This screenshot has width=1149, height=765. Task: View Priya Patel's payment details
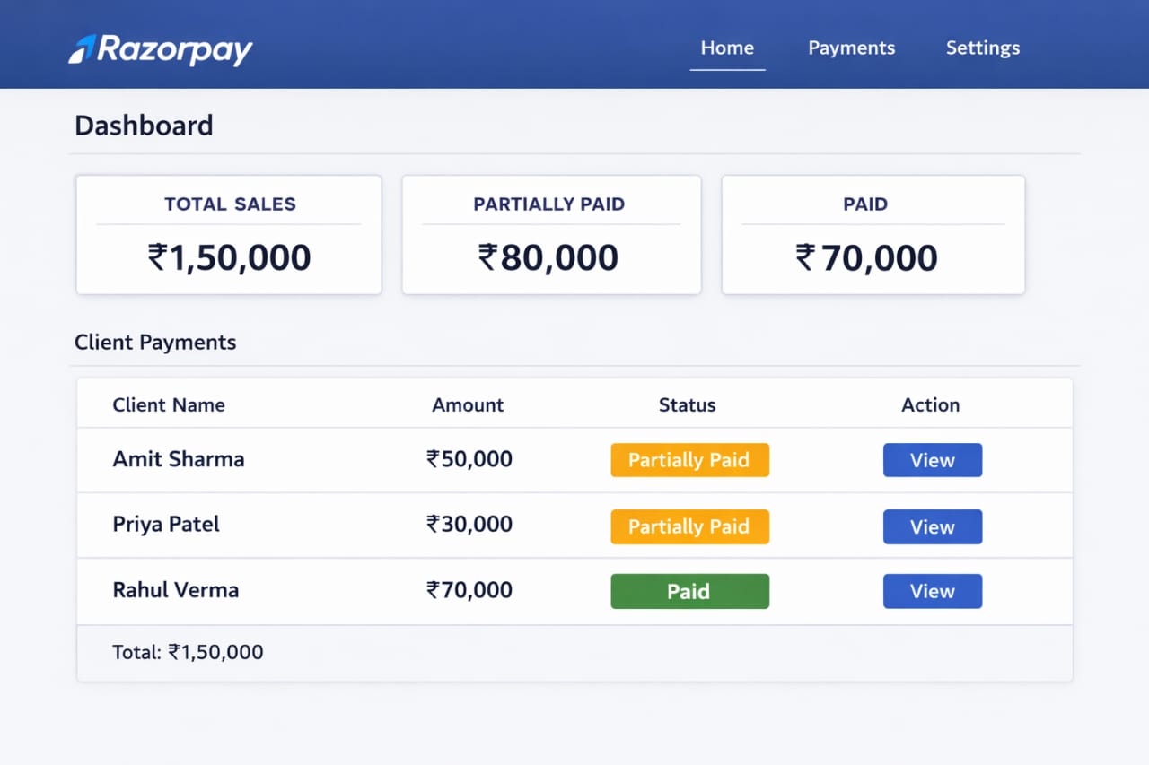click(932, 526)
